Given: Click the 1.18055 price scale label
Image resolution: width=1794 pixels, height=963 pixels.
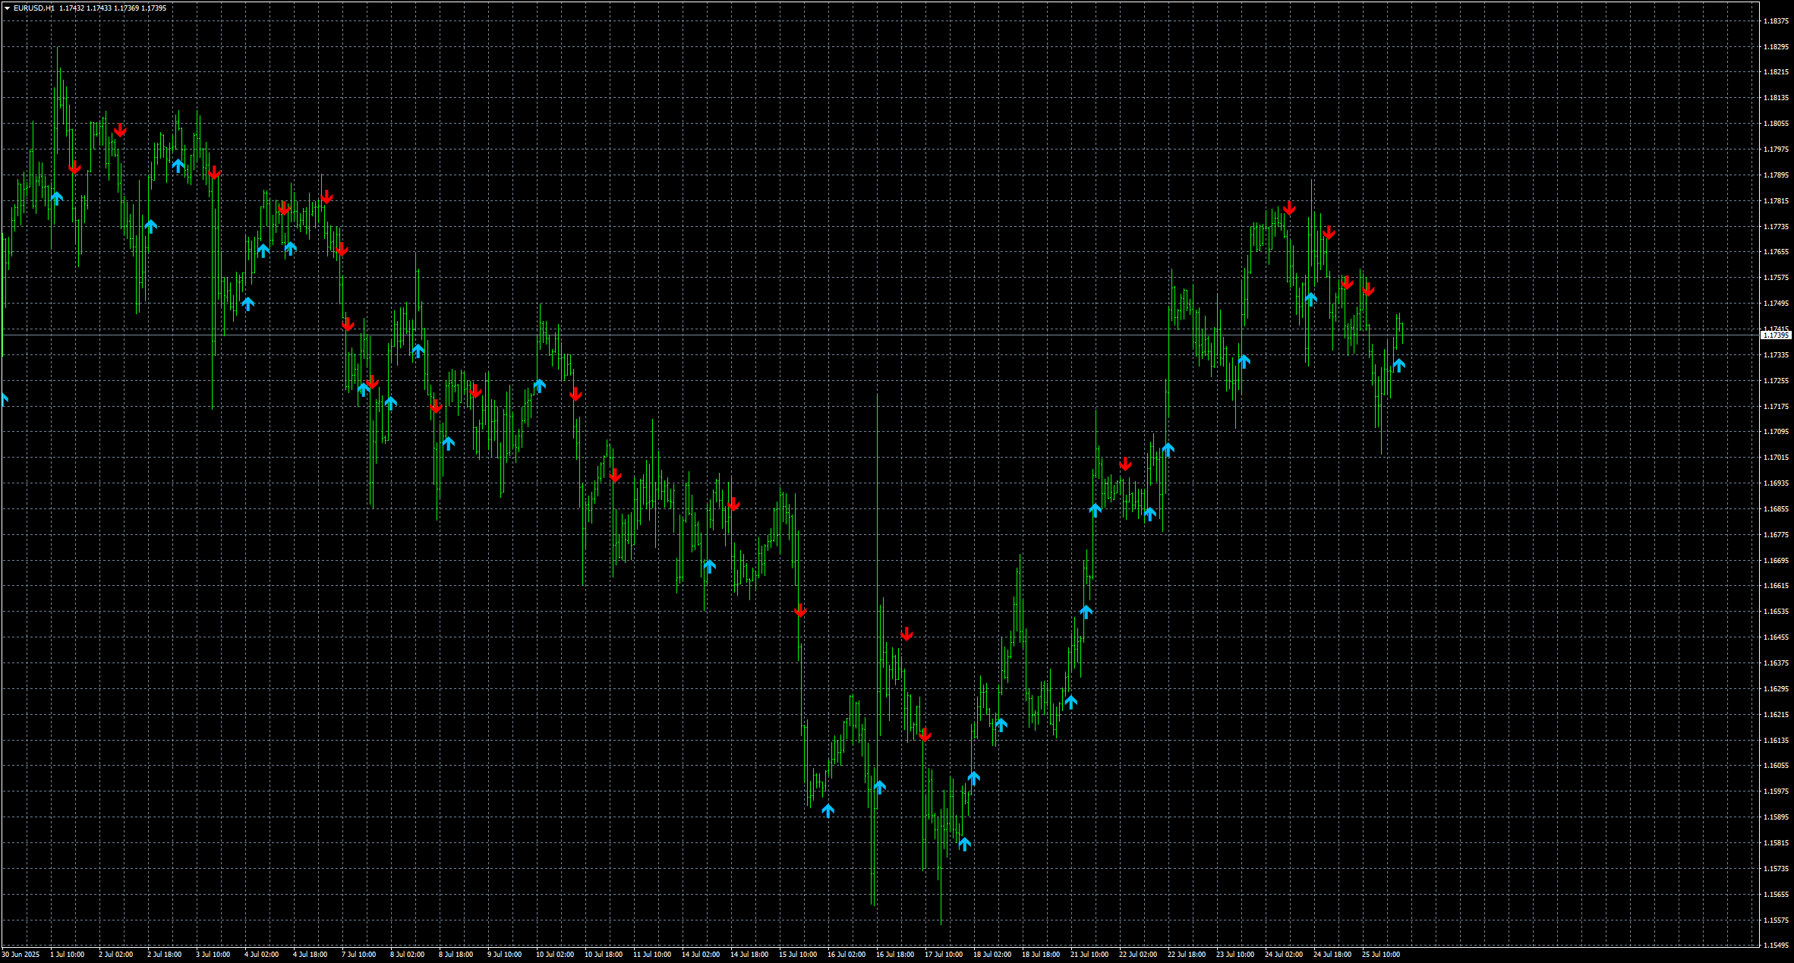Looking at the screenshot, I should [1777, 123].
